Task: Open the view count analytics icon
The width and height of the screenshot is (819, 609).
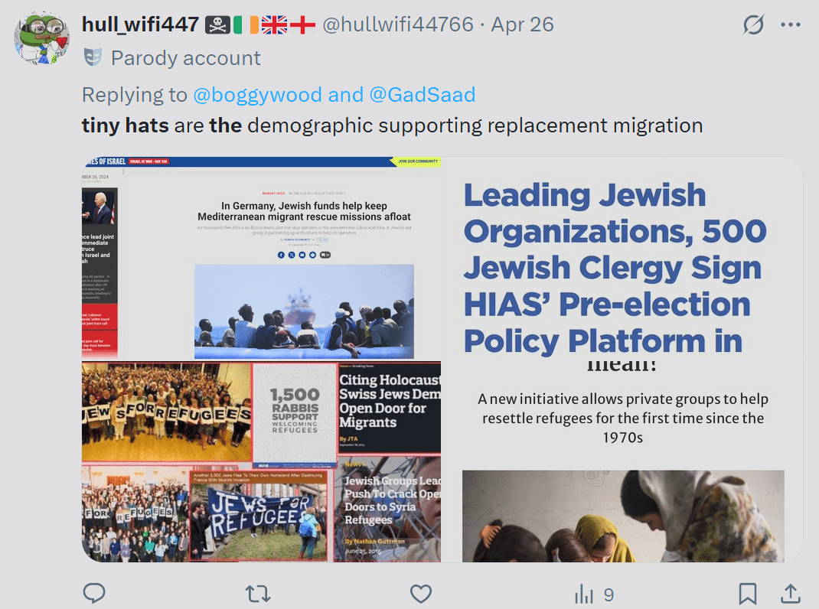Action: 584,594
